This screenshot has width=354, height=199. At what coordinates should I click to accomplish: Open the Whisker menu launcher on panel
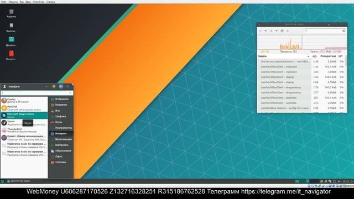pyautogui.click(x=2, y=181)
